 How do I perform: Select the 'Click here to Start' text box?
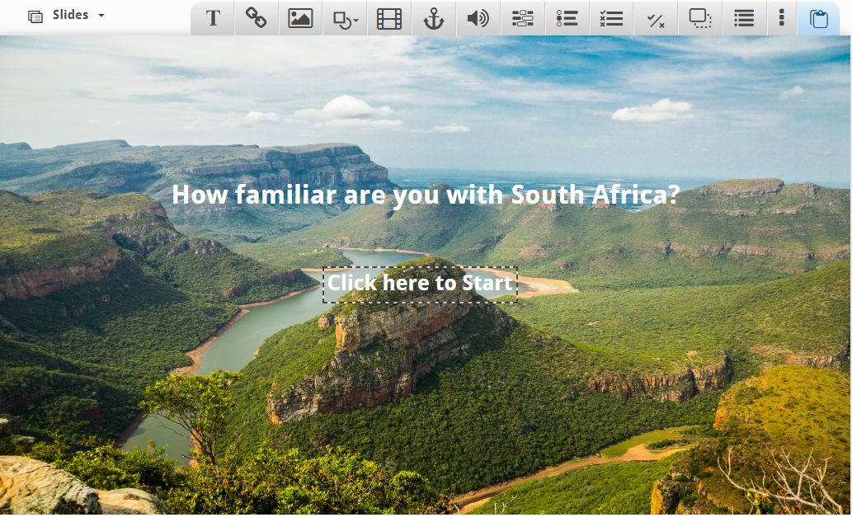point(420,284)
